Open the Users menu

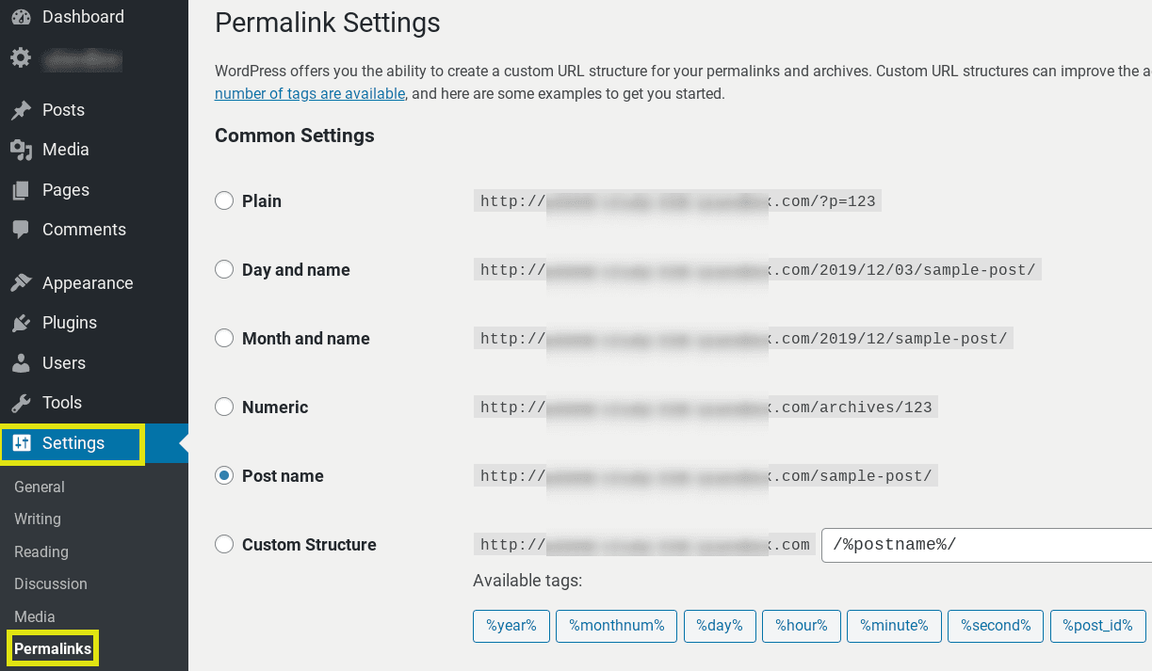click(64, 363)
